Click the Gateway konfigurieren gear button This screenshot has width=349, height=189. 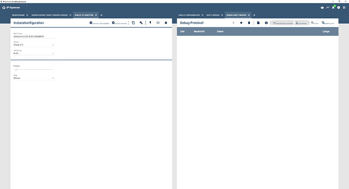(99, 23)
